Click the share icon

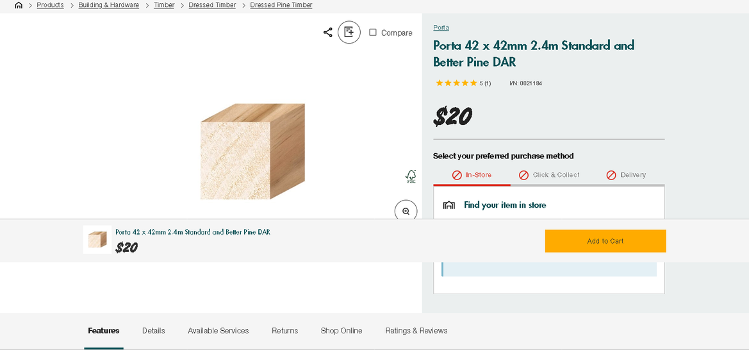pos(327,32)
